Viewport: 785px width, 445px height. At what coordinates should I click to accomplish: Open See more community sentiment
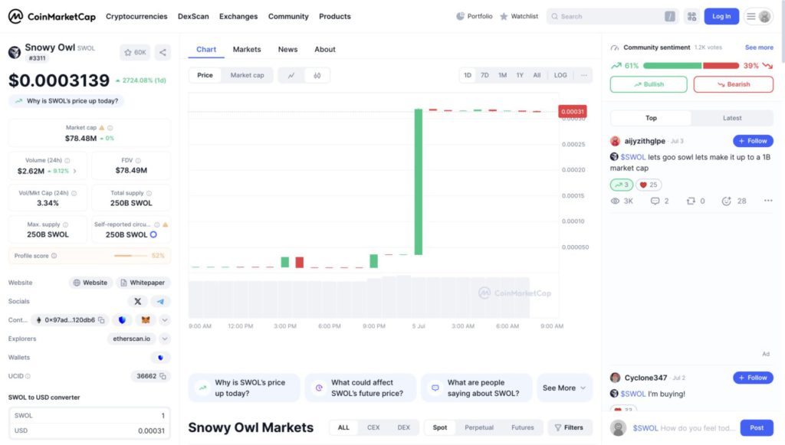tap(759, 47)
